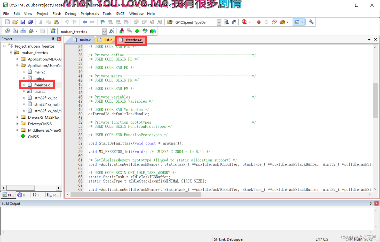Pin the Project panel with pushpin

pos(53,39)
